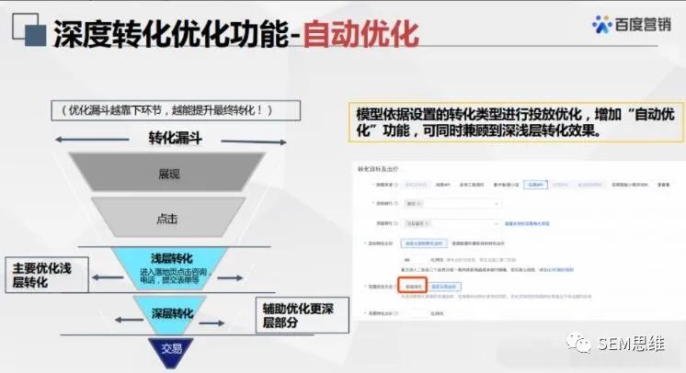This screenshot has height=373, width=686.
Task: Click help icon next to 数据来源 label
Action: point(396,185)
